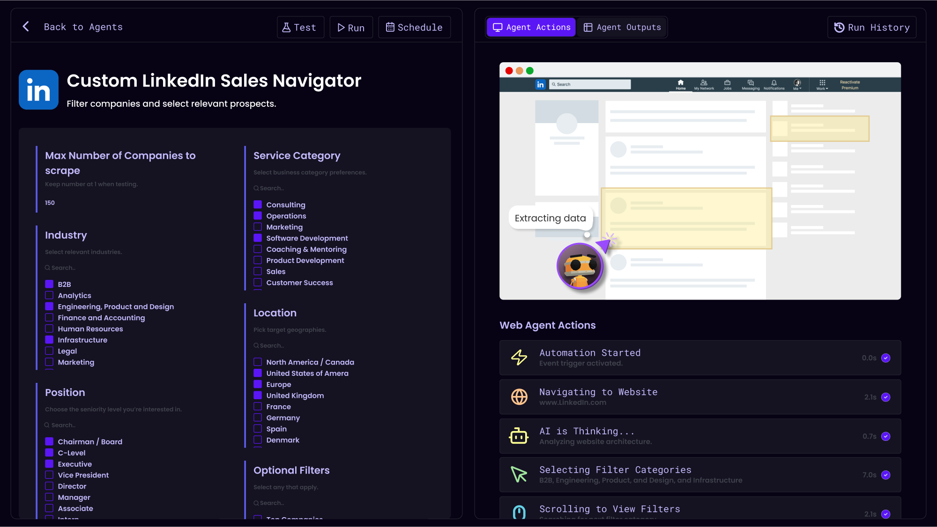
Task: Check Customer Success checkbox
Action: point(258,282)
